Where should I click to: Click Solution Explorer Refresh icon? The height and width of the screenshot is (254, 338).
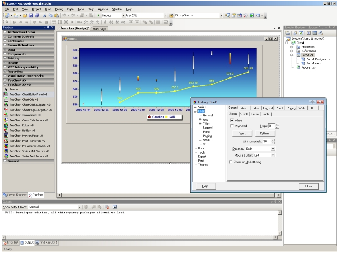[301, 33]
